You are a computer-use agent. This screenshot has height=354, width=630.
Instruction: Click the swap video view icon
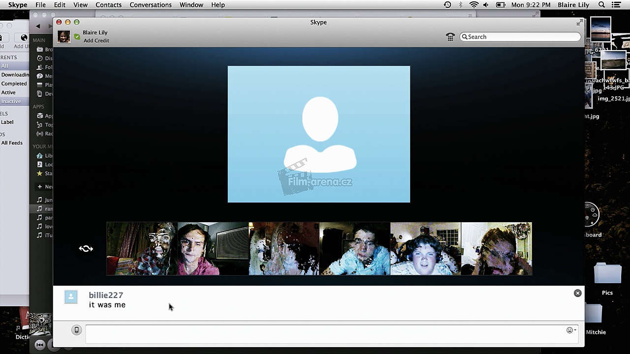[86, 249]
